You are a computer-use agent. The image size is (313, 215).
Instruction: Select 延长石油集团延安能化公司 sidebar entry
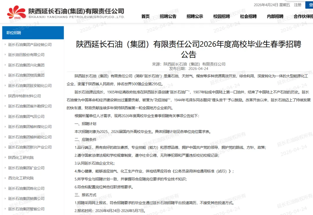30,86
